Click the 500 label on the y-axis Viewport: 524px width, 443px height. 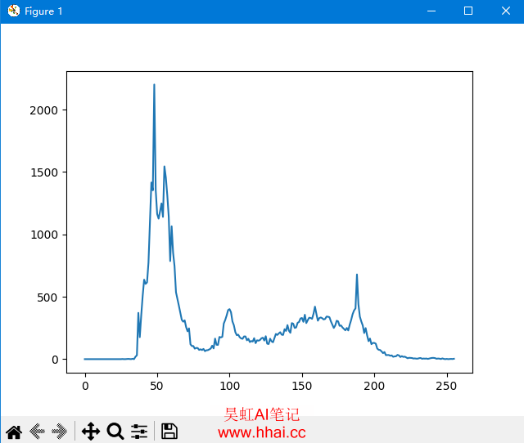(x=47, y=298)
